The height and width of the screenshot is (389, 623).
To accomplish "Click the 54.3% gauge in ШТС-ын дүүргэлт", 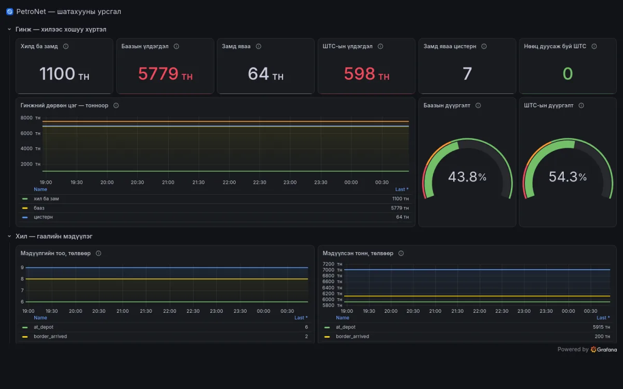I will click(568, 169).
